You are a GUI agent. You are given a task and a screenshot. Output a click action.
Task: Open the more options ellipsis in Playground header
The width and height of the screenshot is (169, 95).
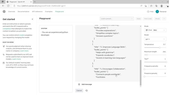click(164, 19)
